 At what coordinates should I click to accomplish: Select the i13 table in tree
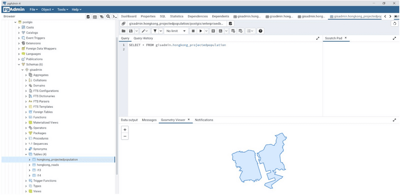point(39,170)
